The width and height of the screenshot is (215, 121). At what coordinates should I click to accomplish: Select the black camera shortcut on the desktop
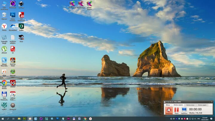[21, 39]
